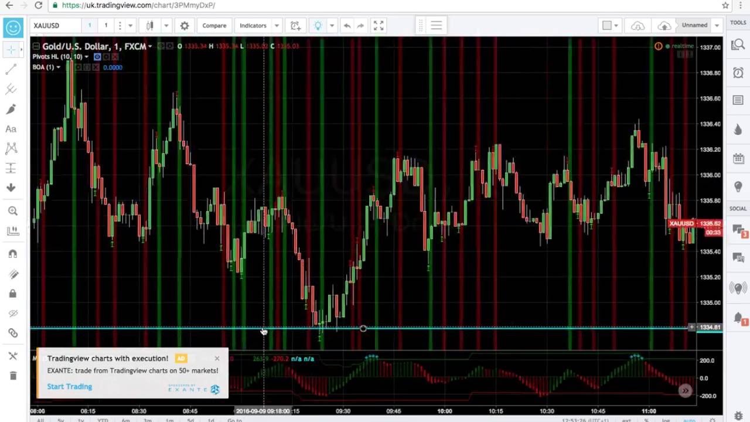Open the BOA (1) indicator dropdown

(58, 67)
